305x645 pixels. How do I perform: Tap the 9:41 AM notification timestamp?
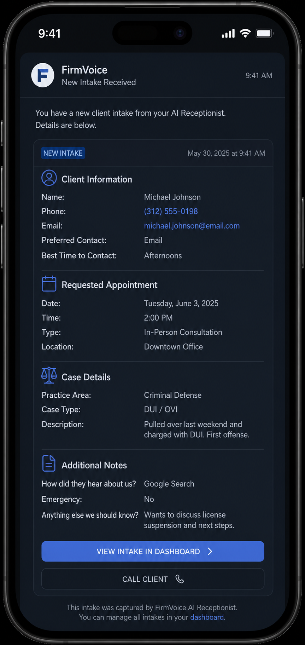click(x=259, y=75)
